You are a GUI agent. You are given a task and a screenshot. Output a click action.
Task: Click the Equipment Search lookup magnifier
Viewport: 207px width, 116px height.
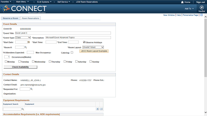[23, 109]
